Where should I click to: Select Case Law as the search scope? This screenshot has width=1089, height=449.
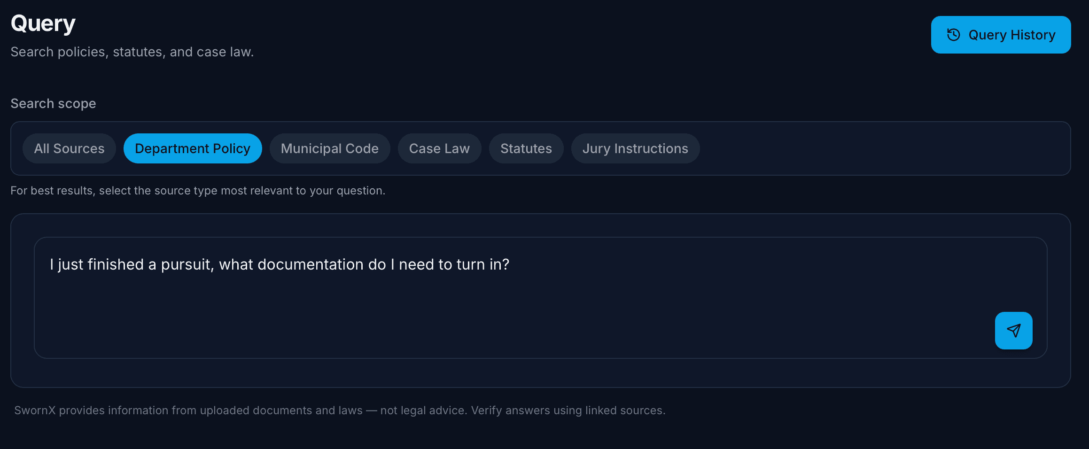click(439, 148)
